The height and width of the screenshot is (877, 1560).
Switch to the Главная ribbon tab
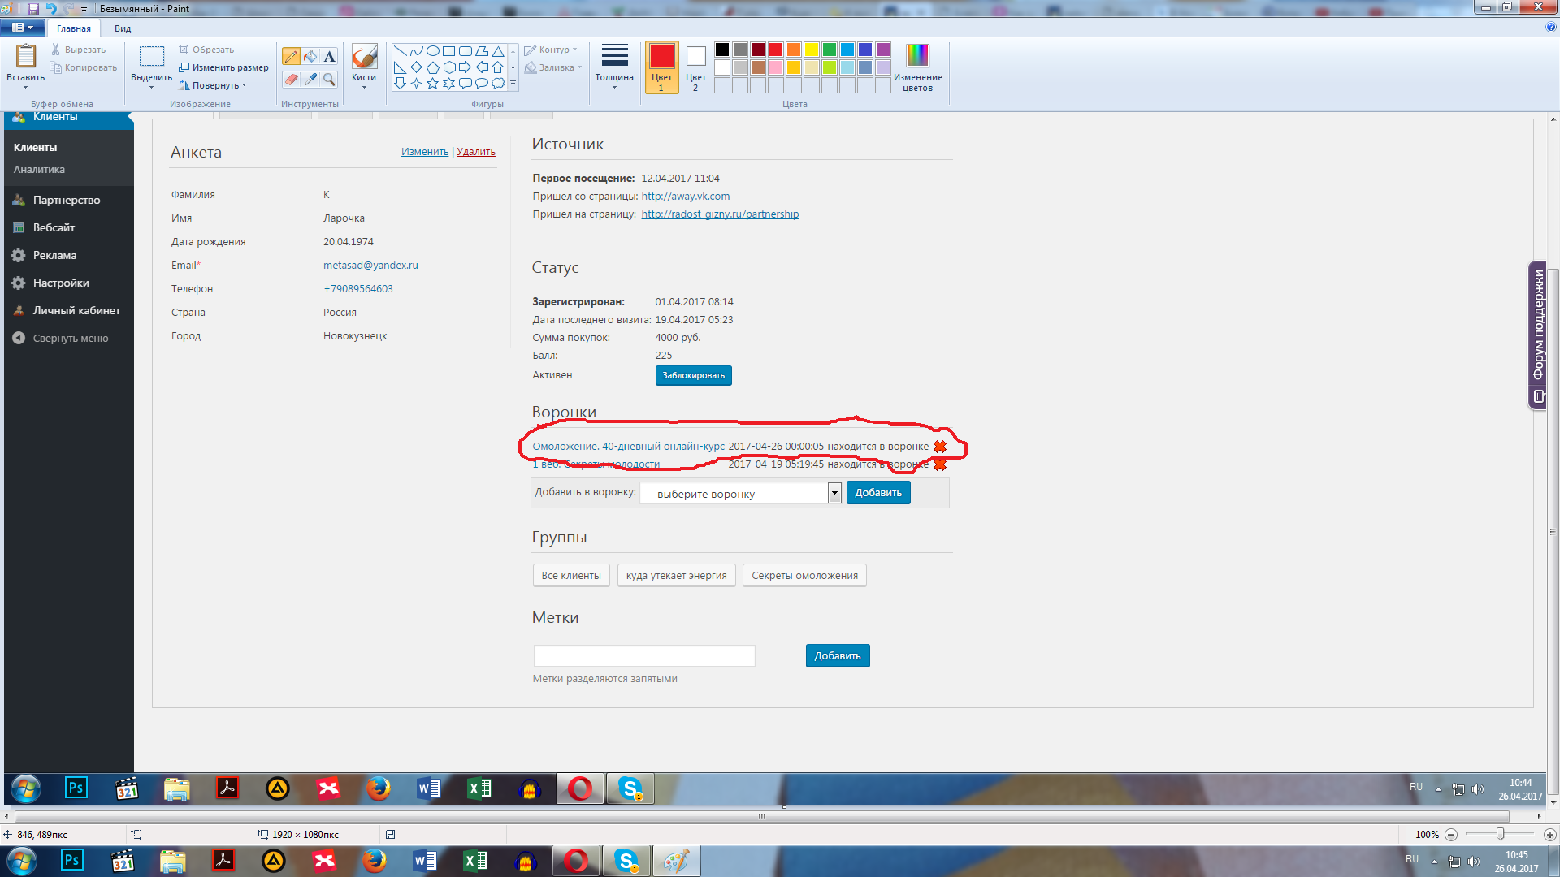point(74,28)
